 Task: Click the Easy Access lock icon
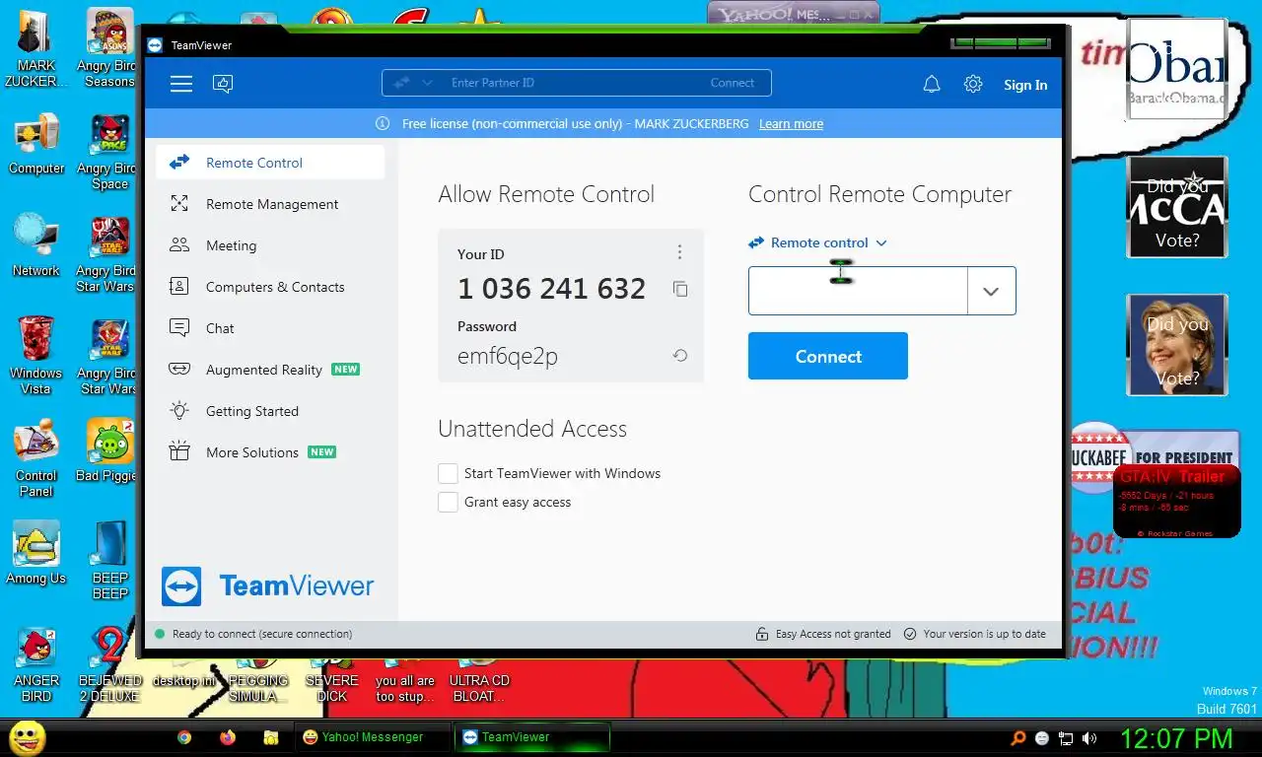pos(762,634)
